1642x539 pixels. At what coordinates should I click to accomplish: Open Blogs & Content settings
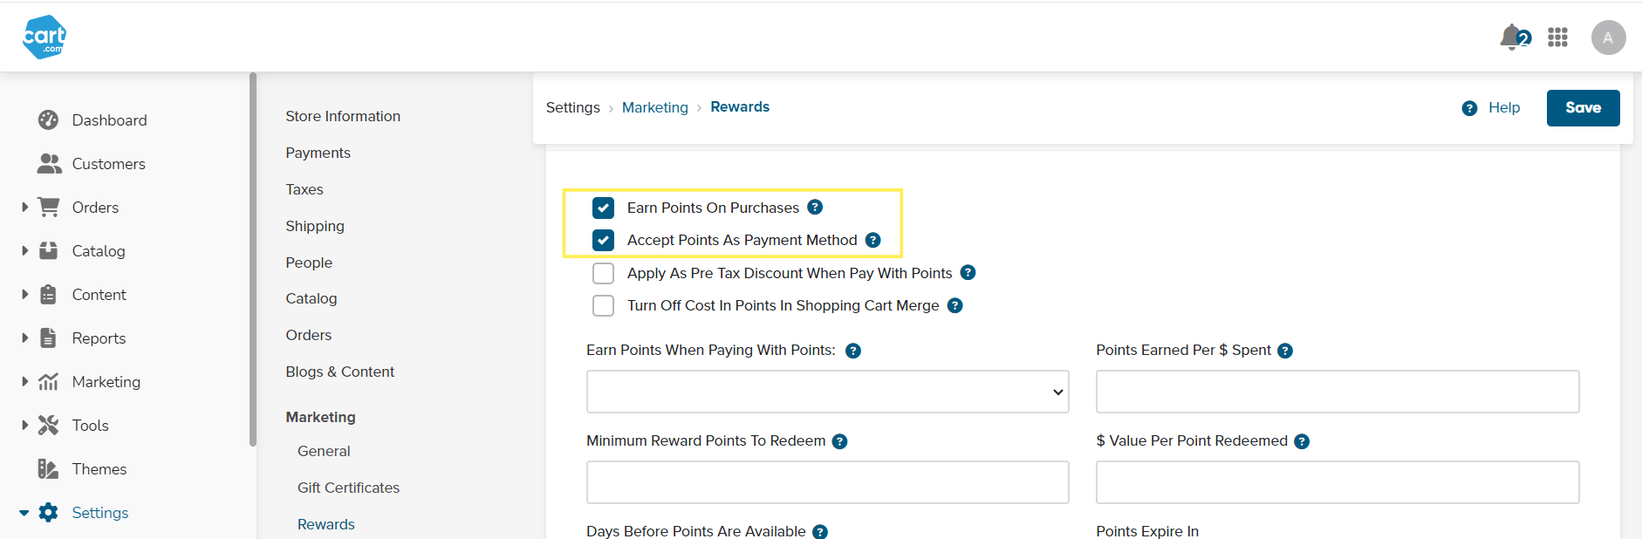coord(339,372)
